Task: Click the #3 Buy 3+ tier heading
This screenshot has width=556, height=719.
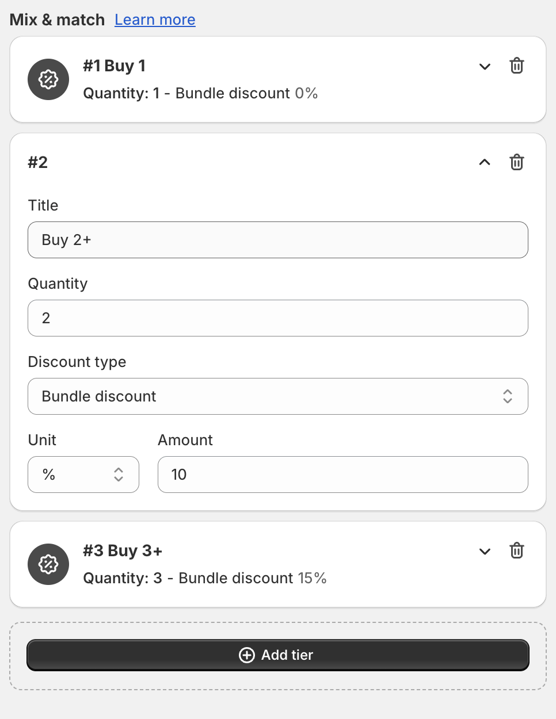Action: tap(123, 550)
